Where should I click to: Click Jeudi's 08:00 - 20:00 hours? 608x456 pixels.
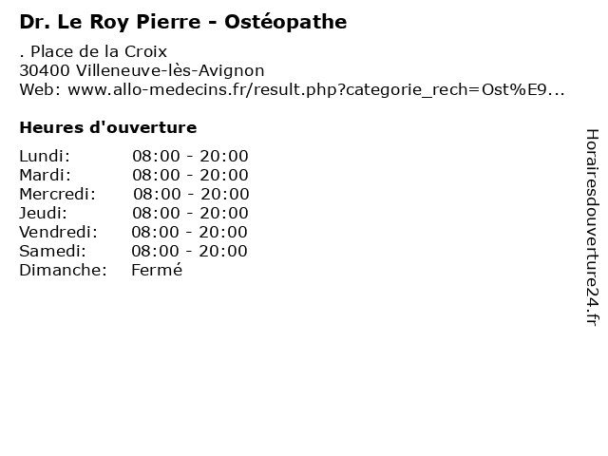(x=190, y=213)
